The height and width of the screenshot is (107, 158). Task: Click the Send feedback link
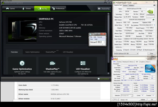104,79
